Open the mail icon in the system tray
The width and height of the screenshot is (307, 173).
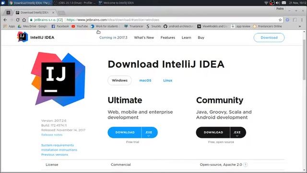click(283, 3)
